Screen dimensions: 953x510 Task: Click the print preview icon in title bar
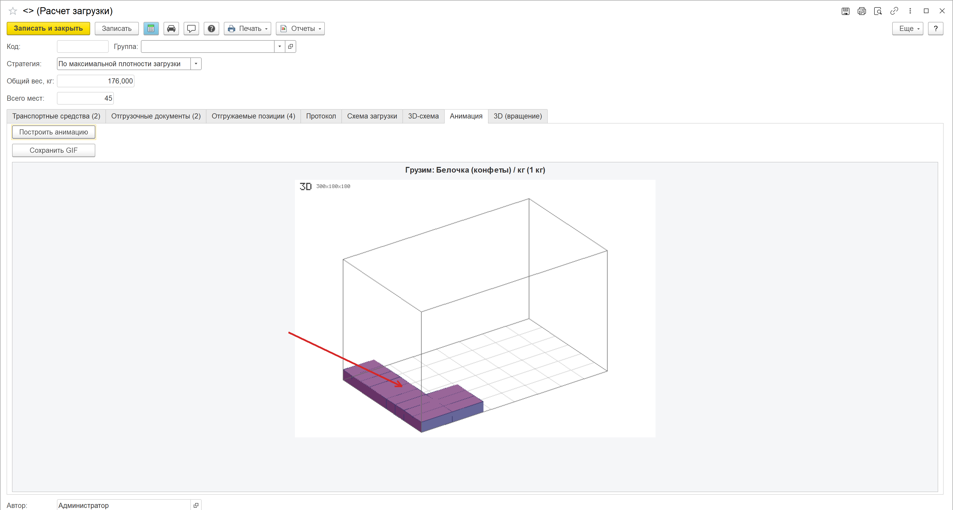click(x=878, y=11)
